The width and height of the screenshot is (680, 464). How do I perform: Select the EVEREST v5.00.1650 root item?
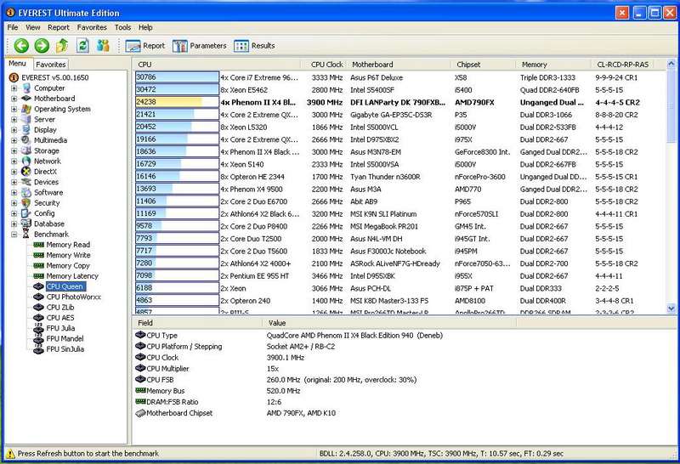pos(54,77)
